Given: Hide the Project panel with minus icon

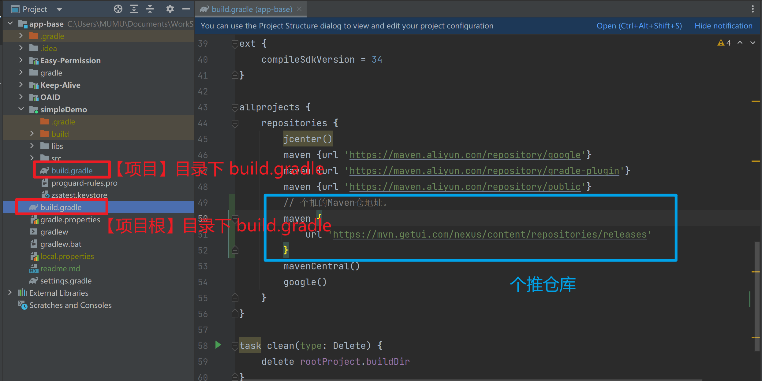Looking at the screenshot, I should point(186,9).
